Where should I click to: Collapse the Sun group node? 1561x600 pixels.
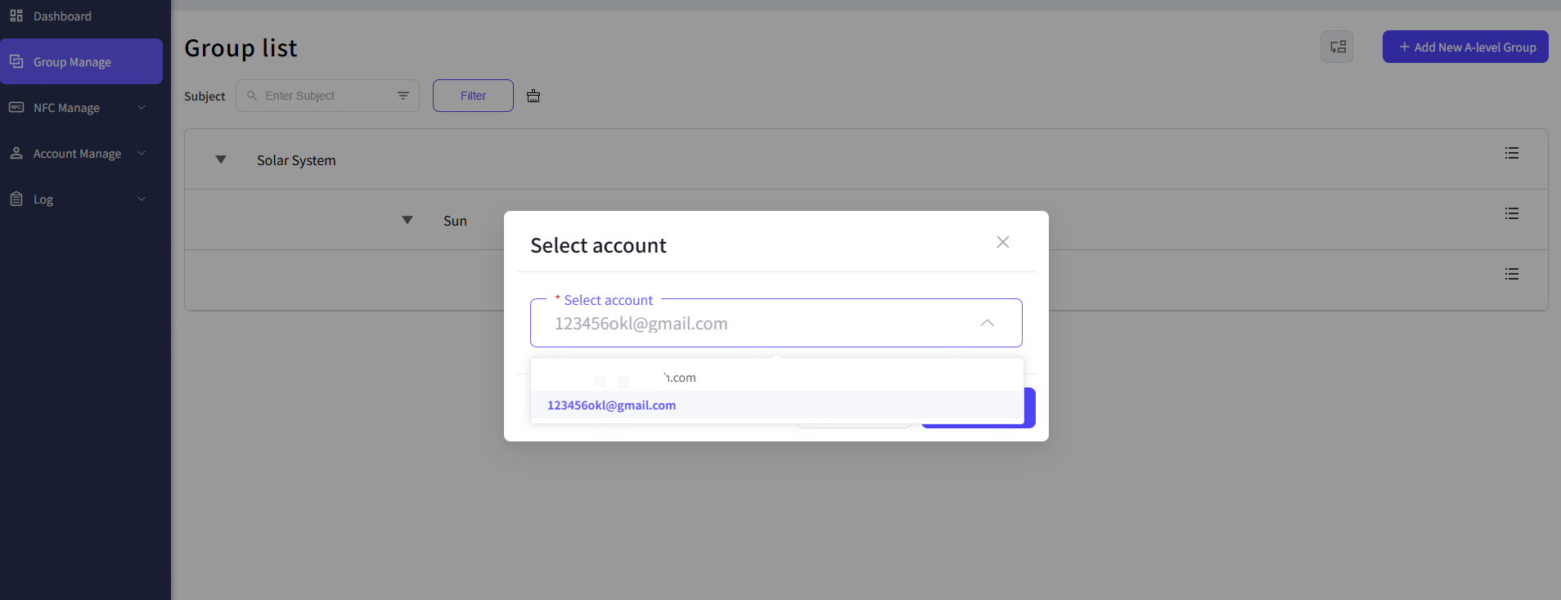[x=407, y=220]
